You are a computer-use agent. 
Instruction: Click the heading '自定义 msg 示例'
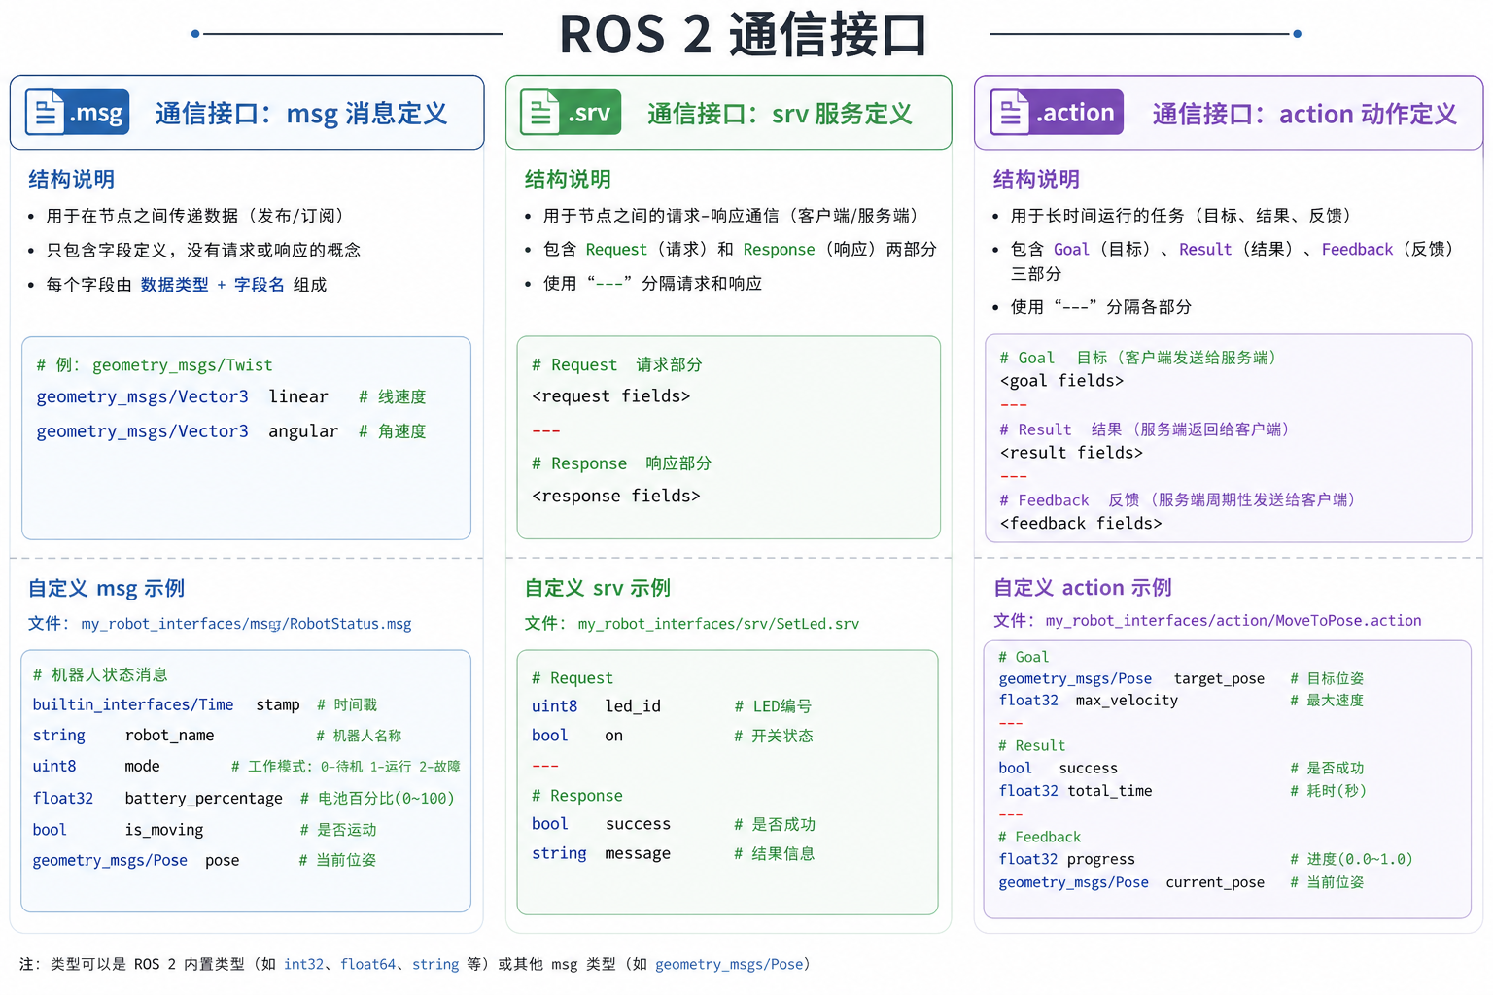(x=107, y=588)
